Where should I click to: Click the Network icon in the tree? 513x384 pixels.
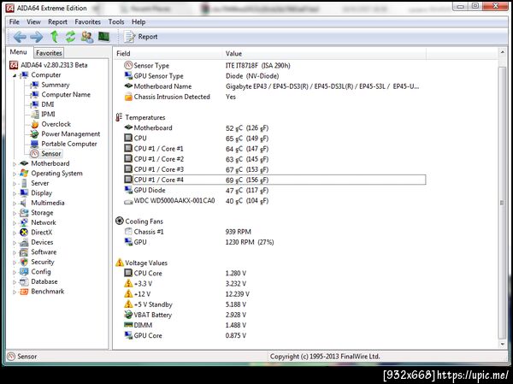point(24,222)
